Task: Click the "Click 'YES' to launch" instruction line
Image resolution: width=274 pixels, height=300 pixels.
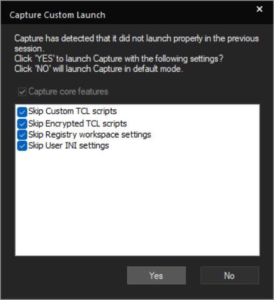Action: [119, 59]
